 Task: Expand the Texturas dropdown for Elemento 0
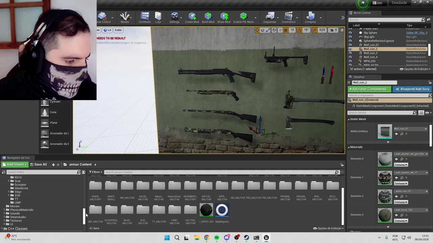click(401, 165)
